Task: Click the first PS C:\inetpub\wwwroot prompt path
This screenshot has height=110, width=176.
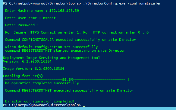Action: pyautogui.click(x=42, y=4)
